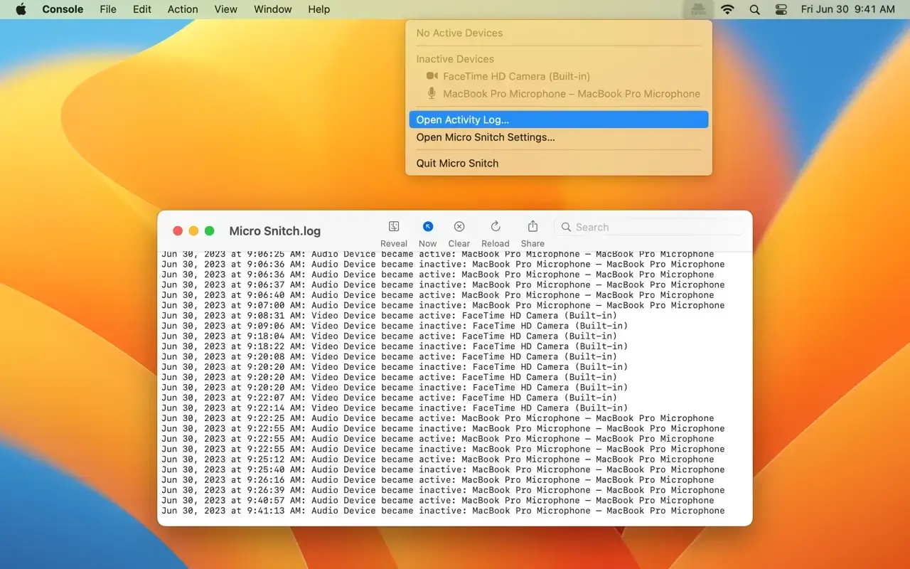910x569 pixels.
Task: Open the Apple menu
Action: [x=21, y=9]
